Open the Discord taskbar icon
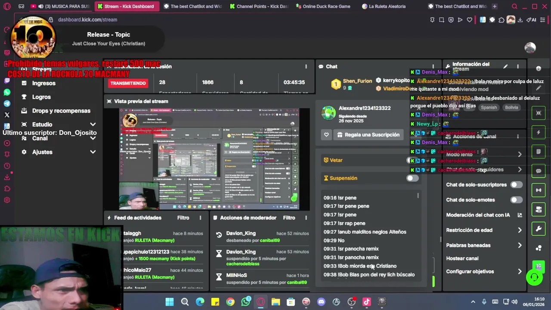551x310 pixels. coord(321,302)
